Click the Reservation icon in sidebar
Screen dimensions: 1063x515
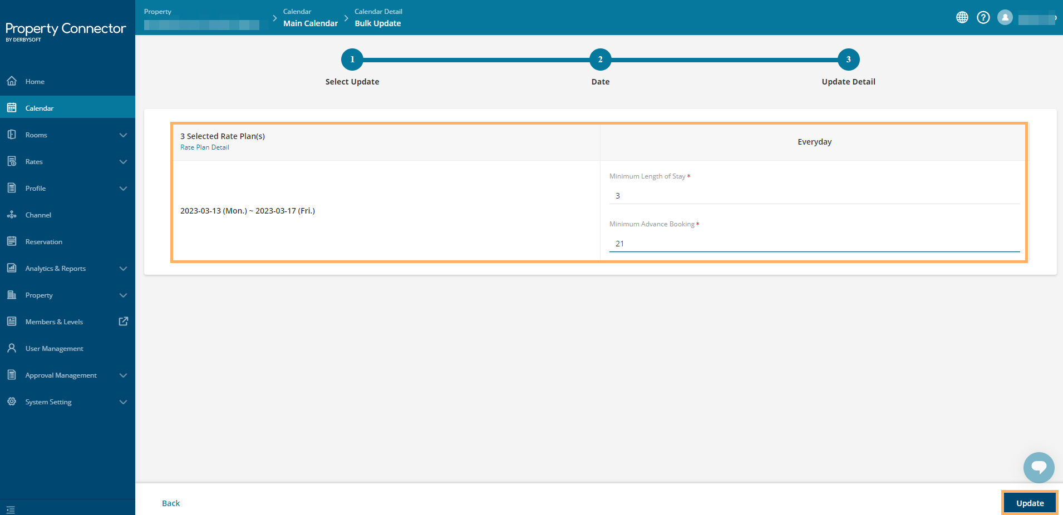click(12, 241)
